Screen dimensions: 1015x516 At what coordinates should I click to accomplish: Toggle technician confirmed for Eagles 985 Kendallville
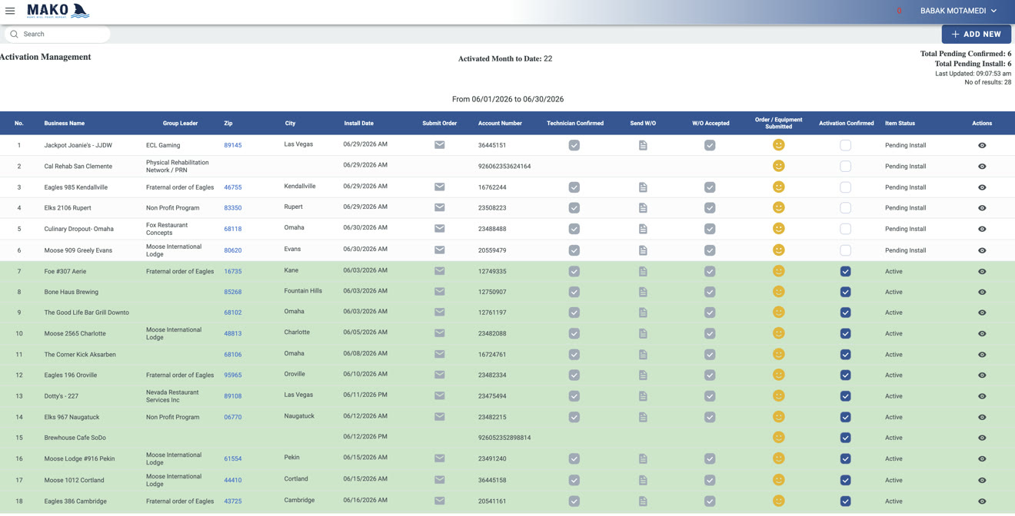[x=574, y=187]
